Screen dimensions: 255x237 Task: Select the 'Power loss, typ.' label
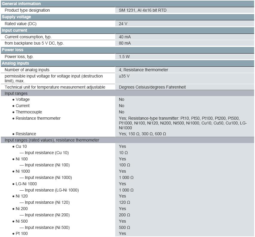[19, 57]
